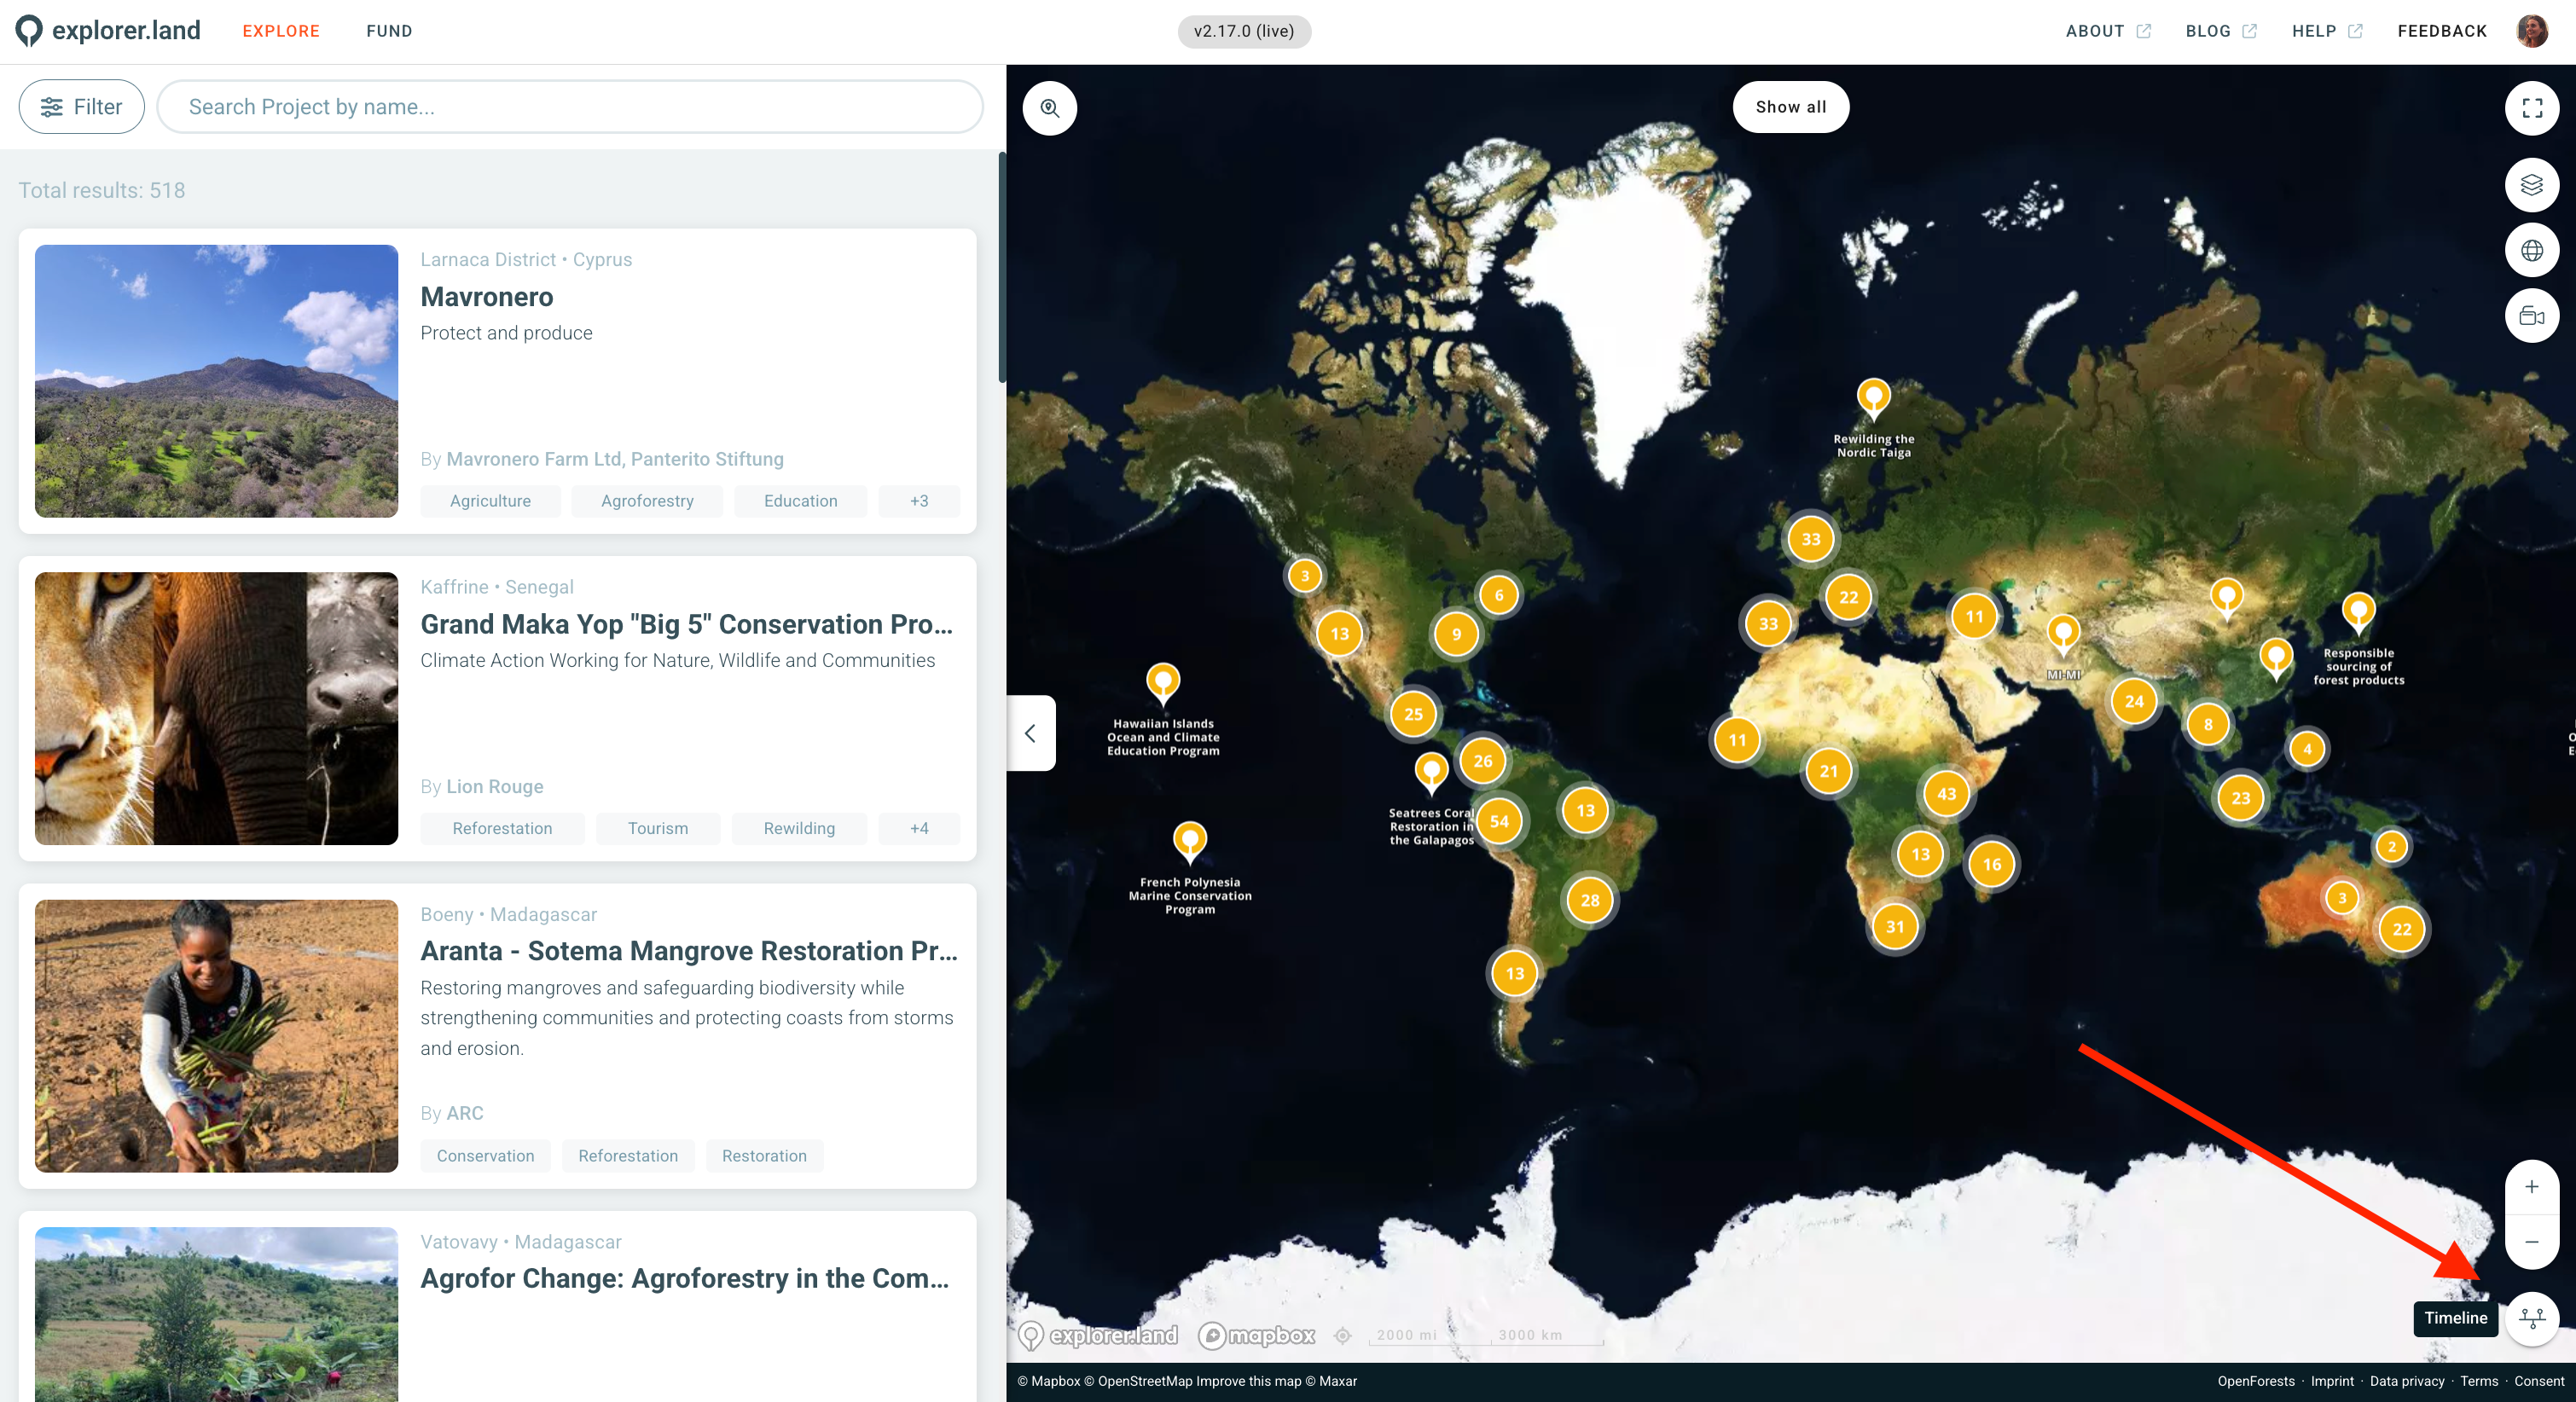Open the Mavronero Farm Ltd organization link
The height and width of the screenshot is (1402, 2576).
pyautogui.click(x=534, y=459)
